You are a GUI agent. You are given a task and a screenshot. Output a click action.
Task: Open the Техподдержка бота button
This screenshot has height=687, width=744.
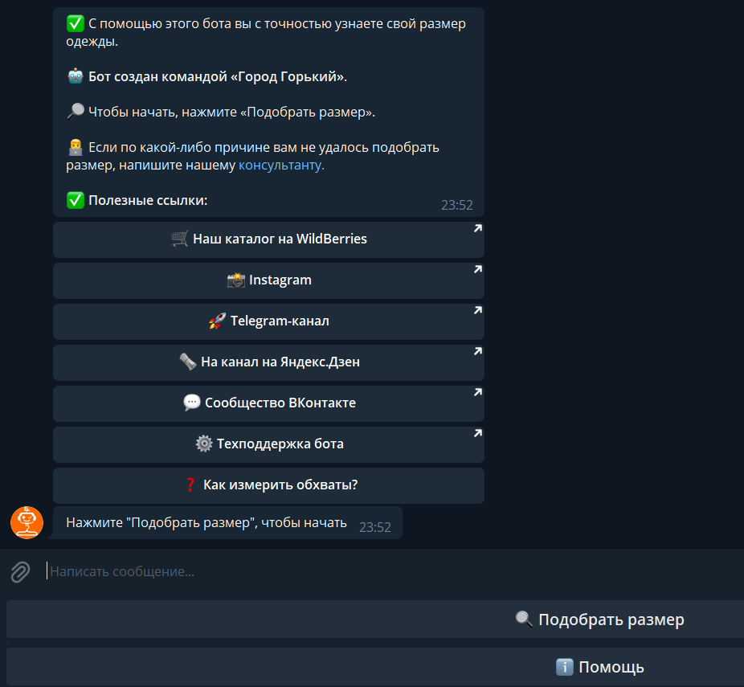tap(268, 444)
